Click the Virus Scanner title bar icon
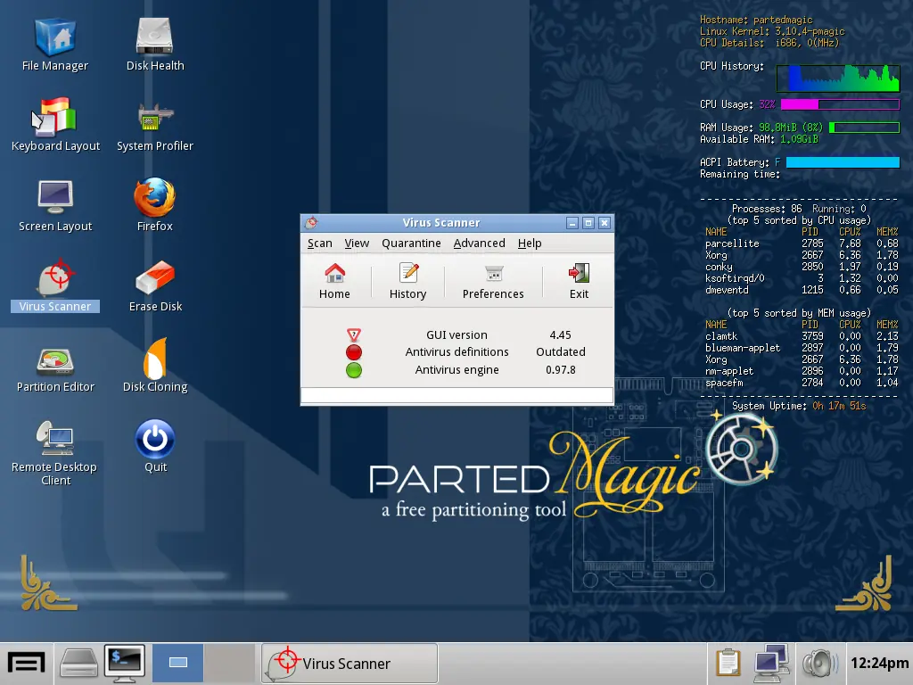The height and width of the screenshot is (685, 913). click(311, 222)
